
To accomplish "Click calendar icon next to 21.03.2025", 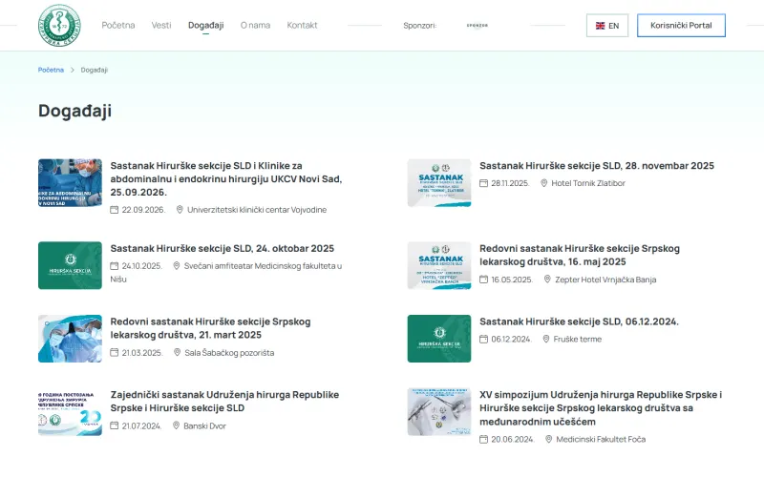I will [114, 353].
